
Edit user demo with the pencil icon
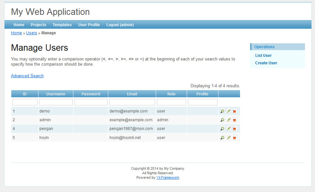(228, 111)
